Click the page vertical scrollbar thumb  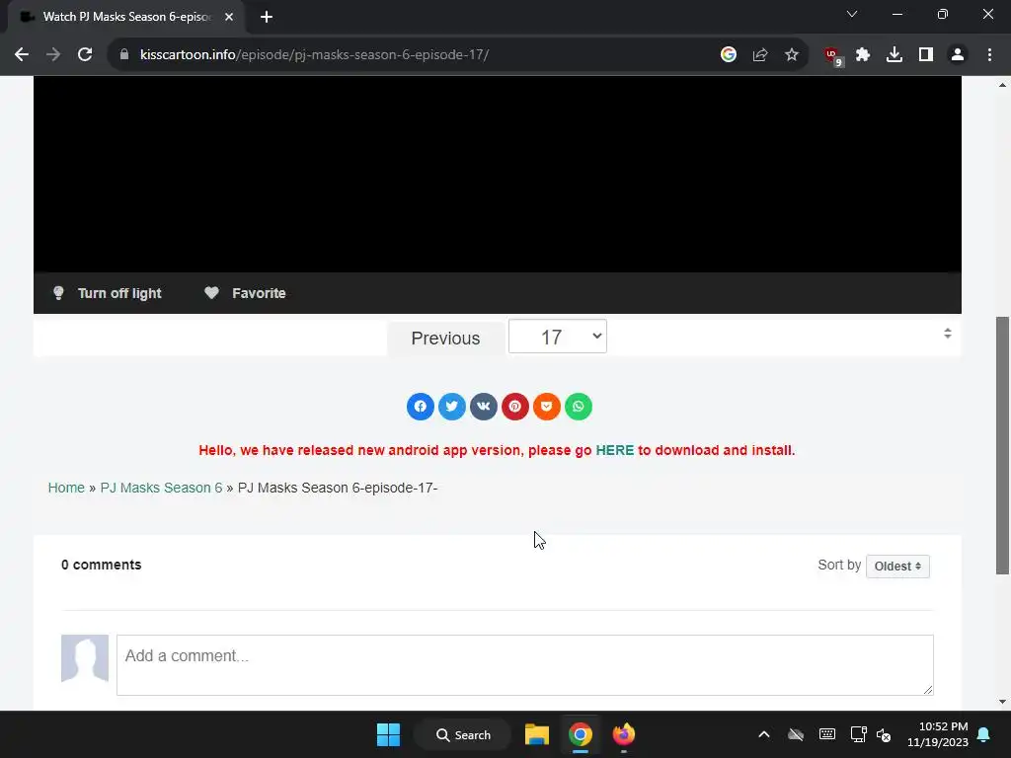(x=1002, y=445)
